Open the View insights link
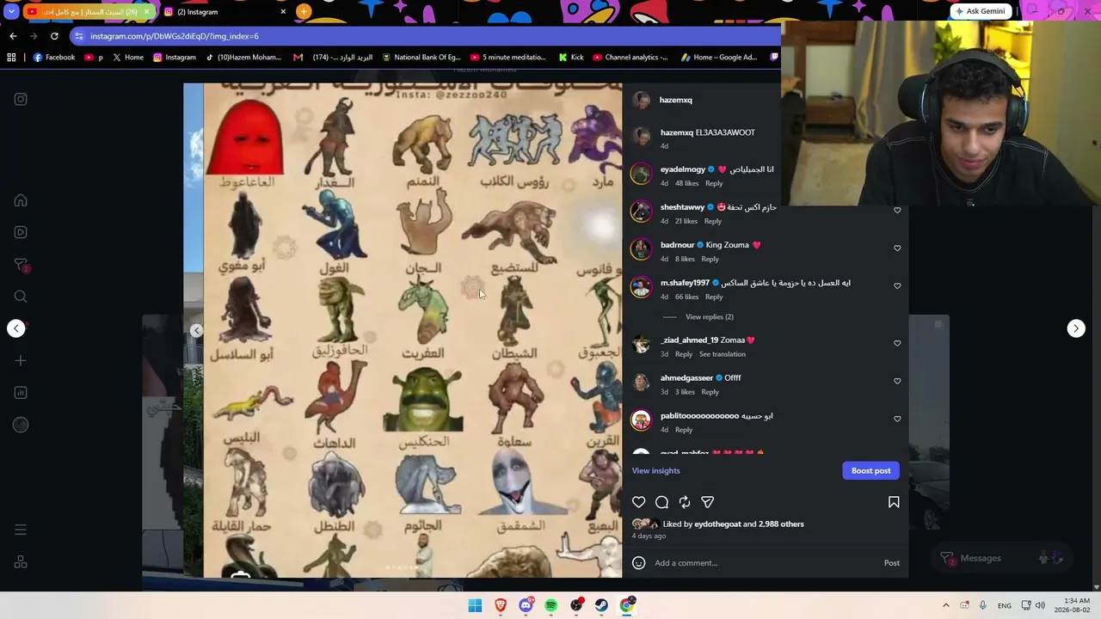Image resolution: width=1101 pixels, height=619 pixels. click(656, 471)
